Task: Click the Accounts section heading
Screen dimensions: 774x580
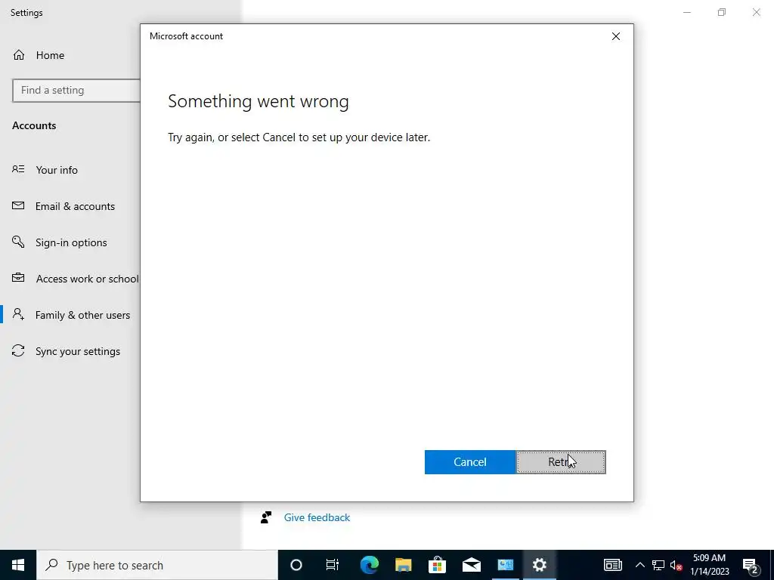Action: [34, 126]
